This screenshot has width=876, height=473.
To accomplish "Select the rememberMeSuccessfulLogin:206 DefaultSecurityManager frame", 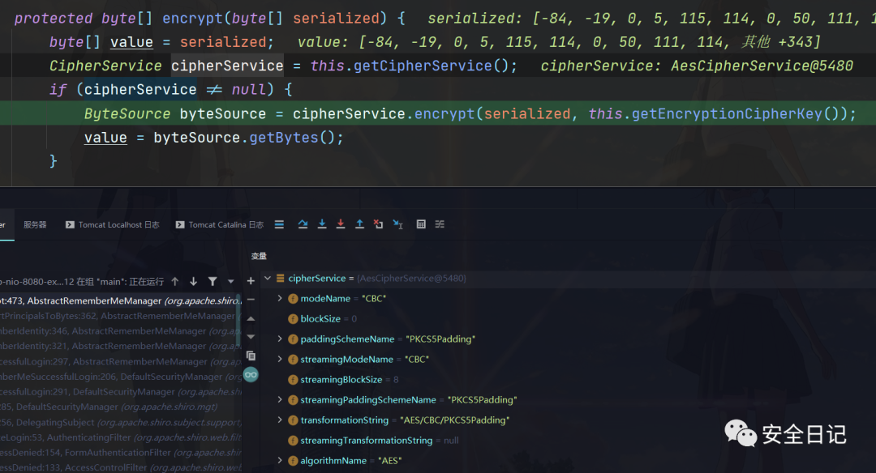I will pyautogui.click(x=120, y=377).
